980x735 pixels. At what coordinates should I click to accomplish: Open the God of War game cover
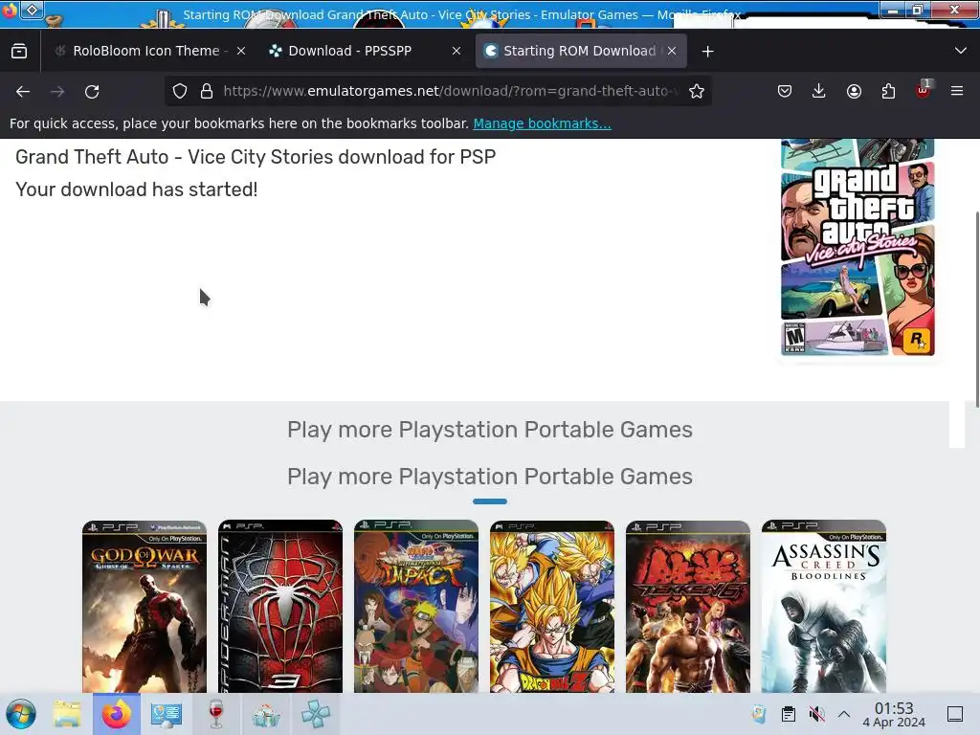tap(145, 606)
